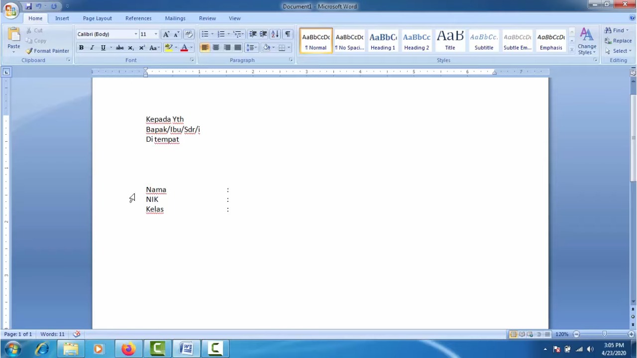The image size is (637, 358).
Task: Save document via Quick Access toolbar
Action: 28,6
